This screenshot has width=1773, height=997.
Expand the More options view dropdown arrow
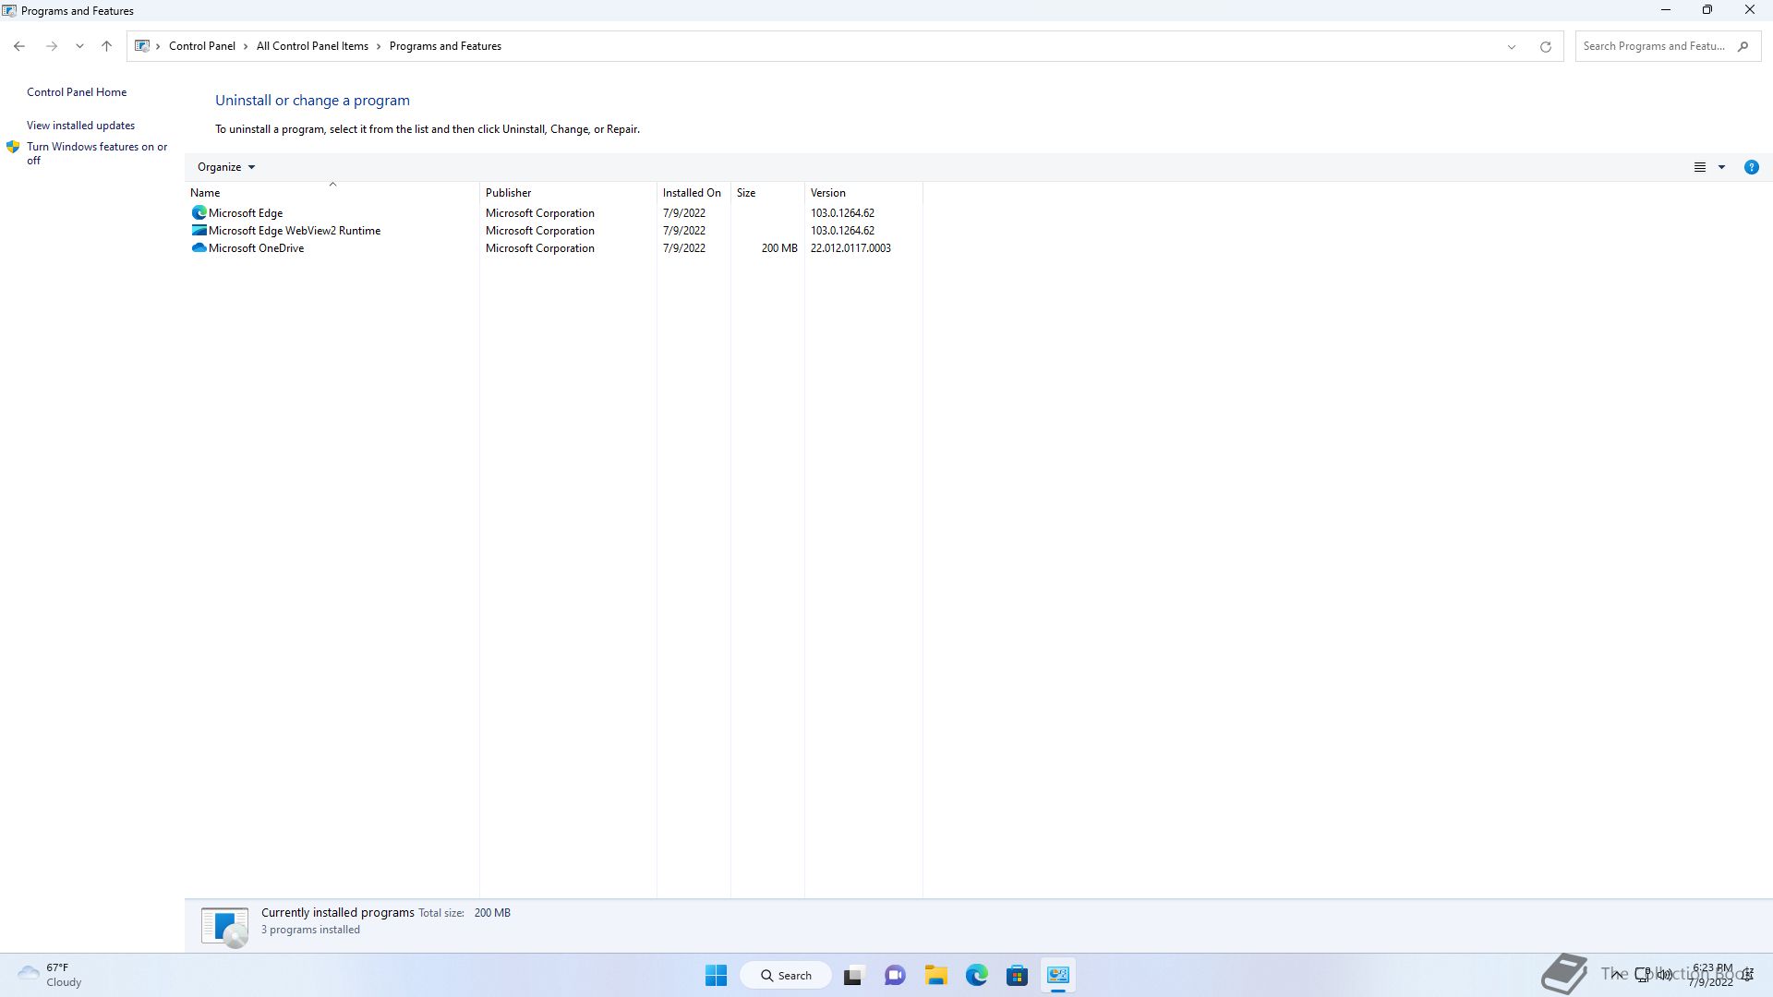point(1721,167)
